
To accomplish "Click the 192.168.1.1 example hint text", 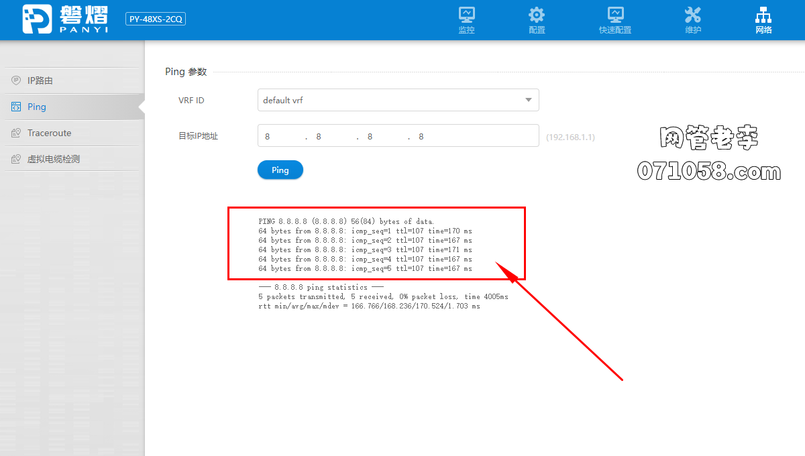I will point(570,137).
